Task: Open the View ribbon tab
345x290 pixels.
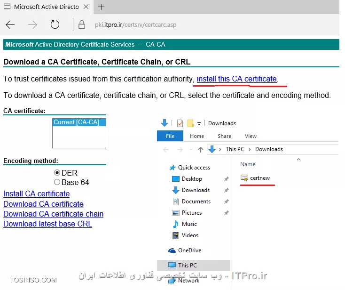Action: [x=251, y=136]
